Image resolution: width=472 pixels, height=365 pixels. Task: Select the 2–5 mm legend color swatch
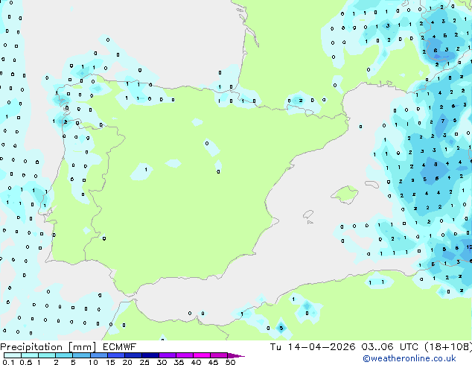[x=64, y=355]
